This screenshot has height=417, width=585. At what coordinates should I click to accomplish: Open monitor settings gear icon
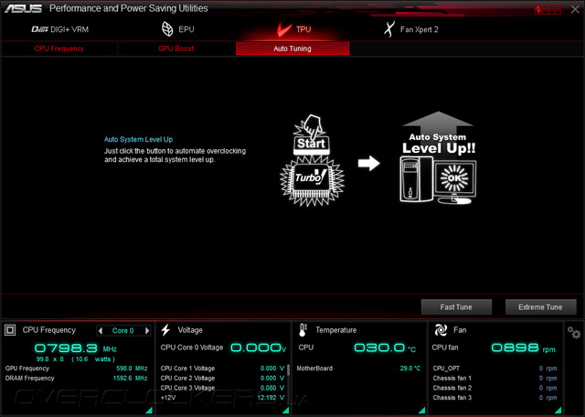[574, 332]
